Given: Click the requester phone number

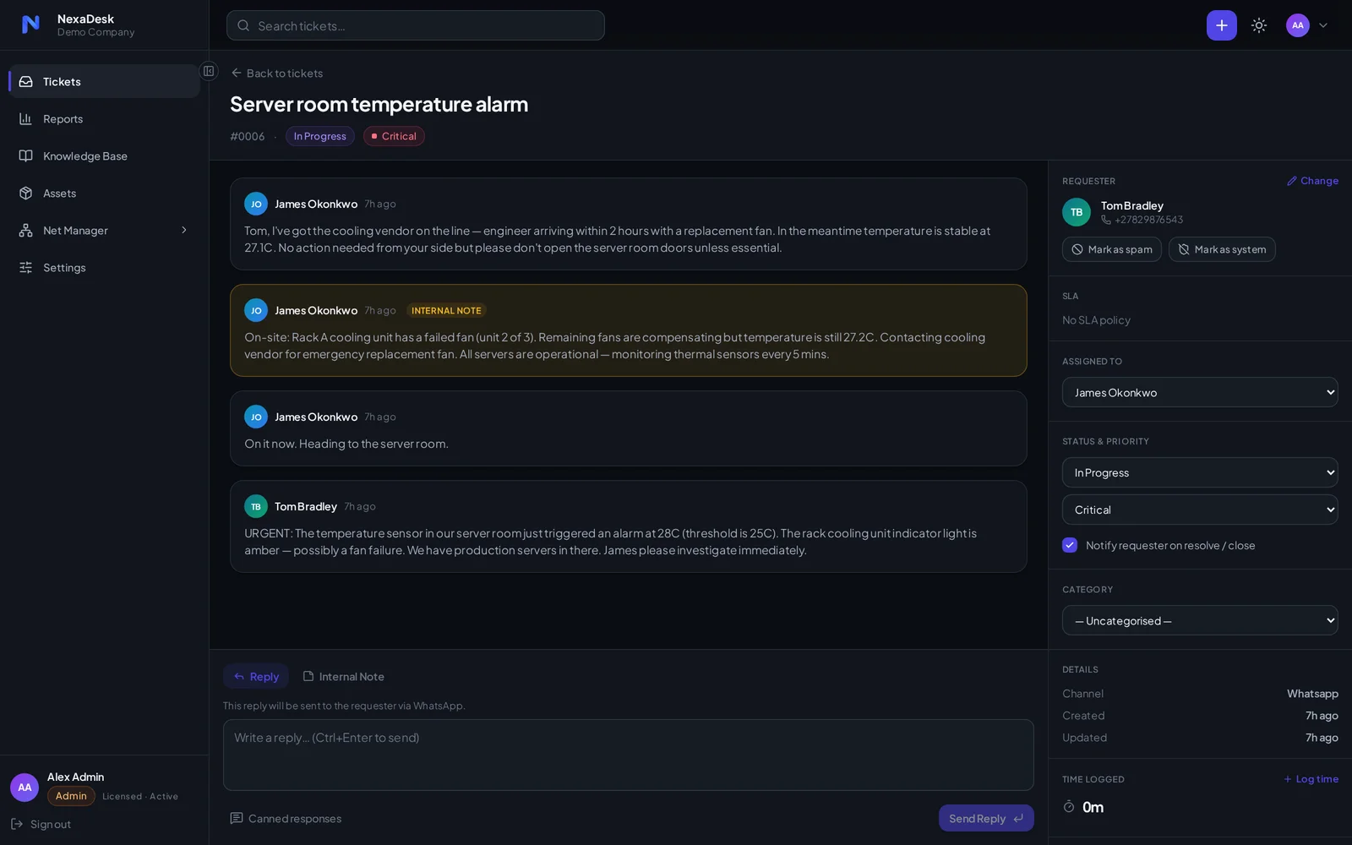Looking at the screenshot, I should point(1148,220).
